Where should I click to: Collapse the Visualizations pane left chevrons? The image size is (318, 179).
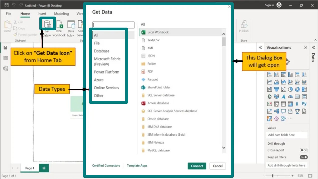(260, 47)
